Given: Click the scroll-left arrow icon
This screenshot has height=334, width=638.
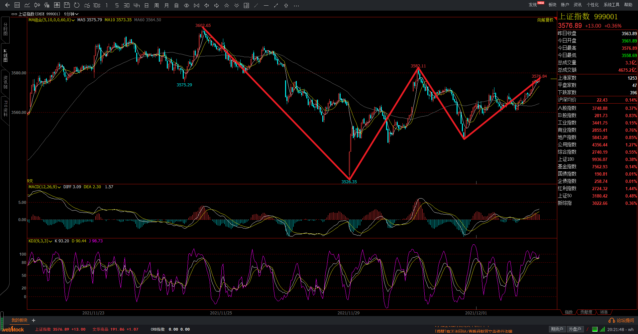Looking at the screenshot, I should pyautogui.click(x=207, y=5).
